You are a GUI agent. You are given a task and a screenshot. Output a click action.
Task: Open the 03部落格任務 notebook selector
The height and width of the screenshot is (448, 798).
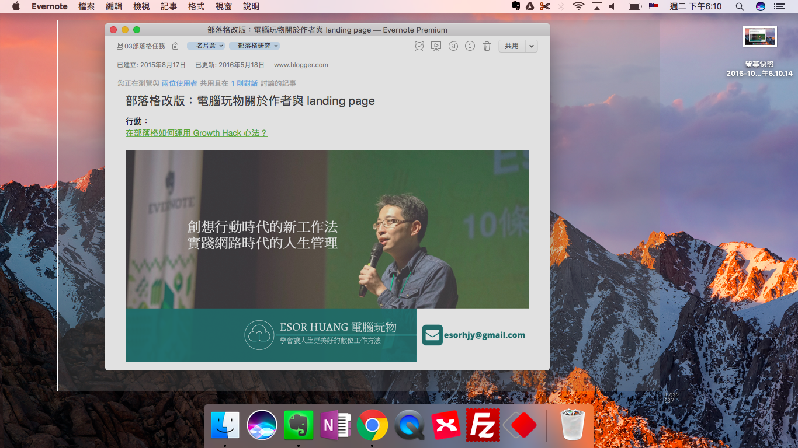[141, 46]
